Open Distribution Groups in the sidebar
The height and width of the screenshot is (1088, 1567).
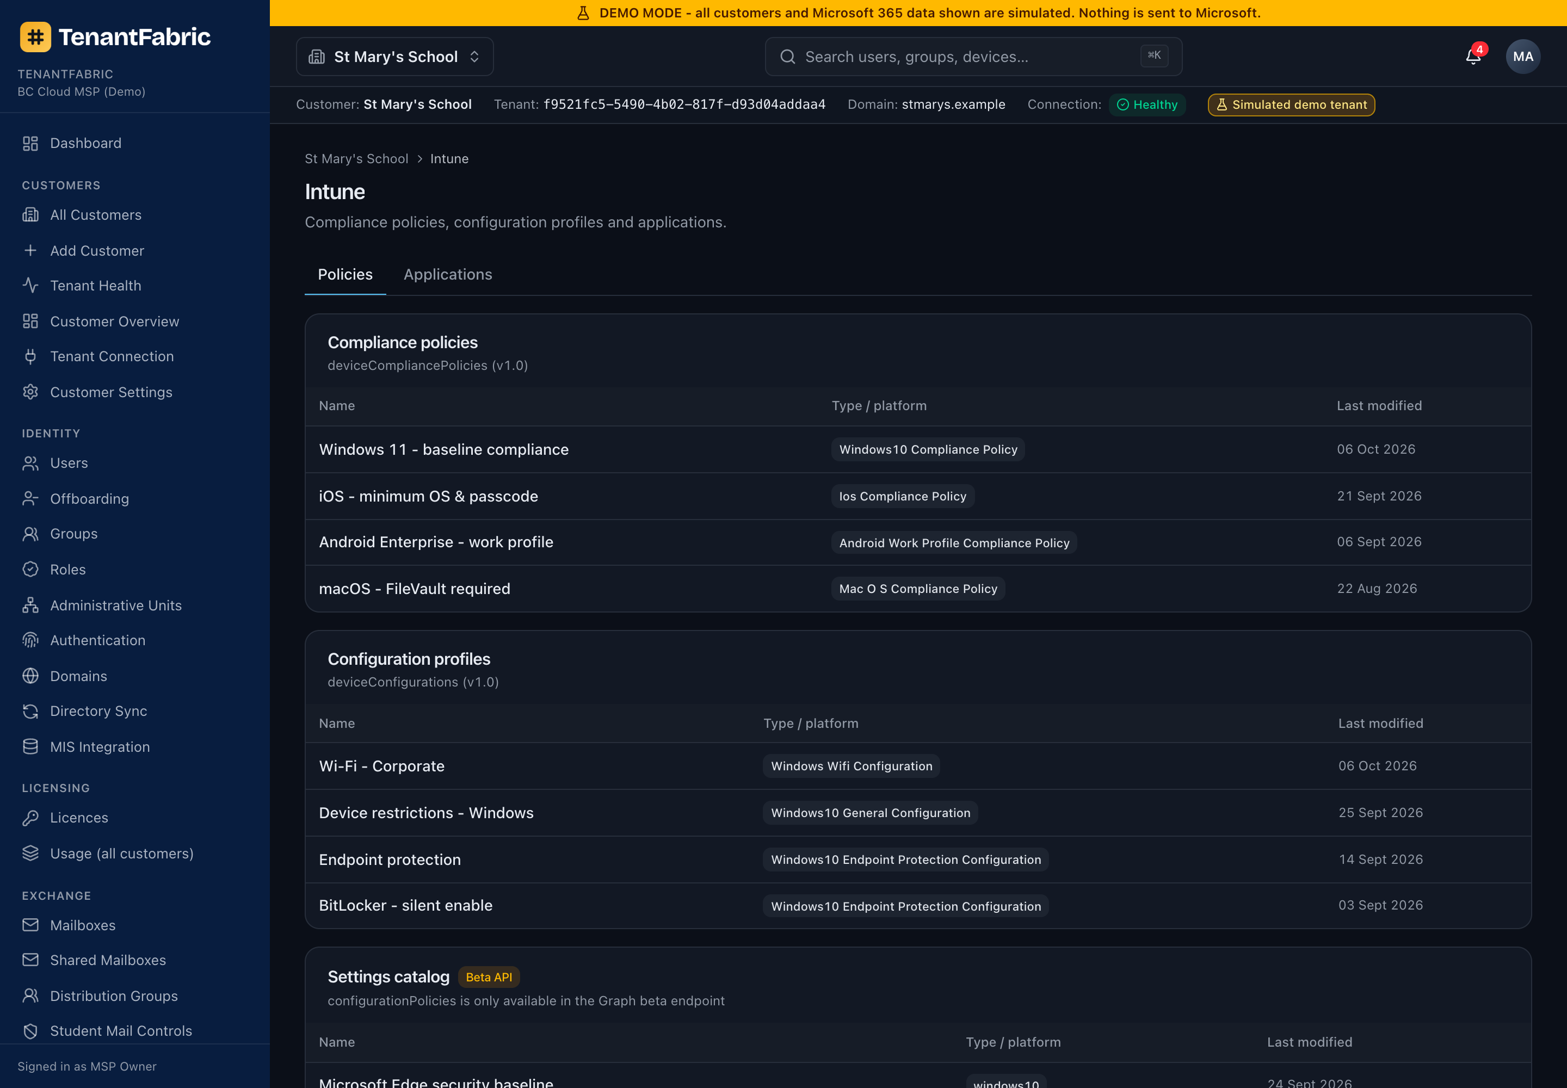(x=114, y=996)
